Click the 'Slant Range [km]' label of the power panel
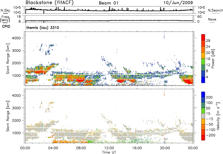The image size is (223, 154). [8, 59]
